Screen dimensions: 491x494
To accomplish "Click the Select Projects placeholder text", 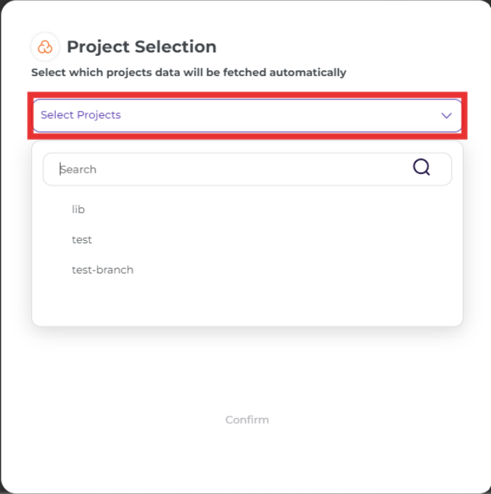I will [x=81, y=115].
